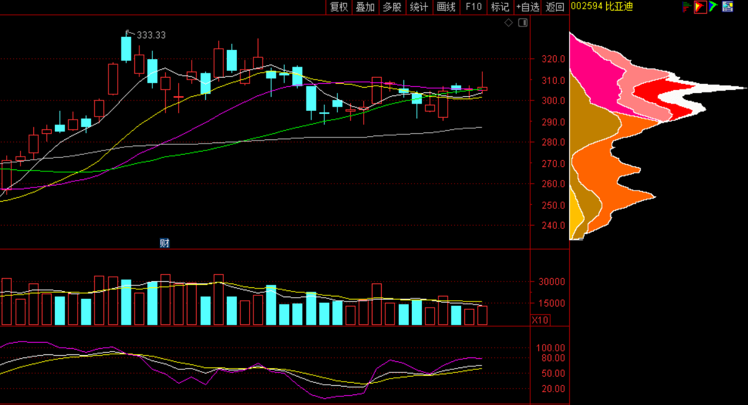Click the 002594 比亚迪 stock title
Image resolution: width=748 pixels, height=405 pixels.
tap(602, 7)
